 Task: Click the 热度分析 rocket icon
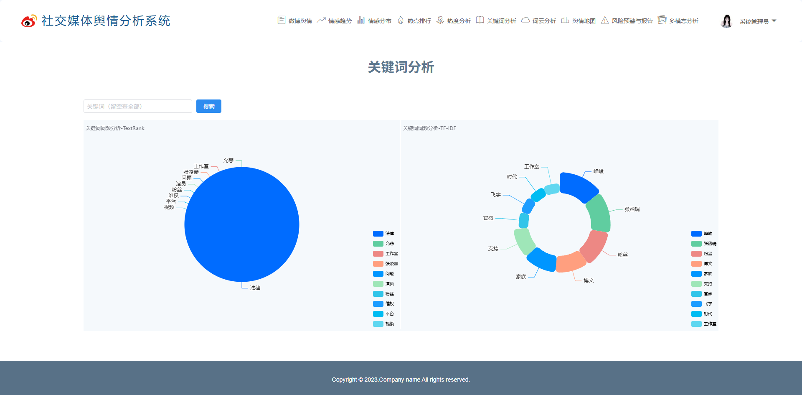pyautogui.click(x=440, y=20)
